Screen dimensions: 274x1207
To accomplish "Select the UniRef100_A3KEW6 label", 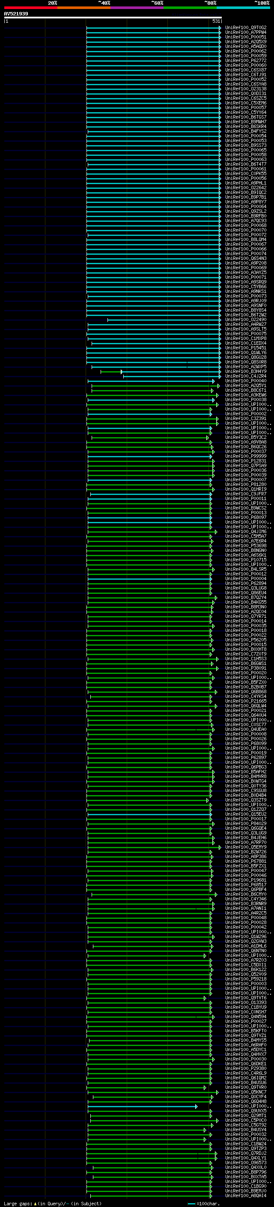I will pos(246,395).
